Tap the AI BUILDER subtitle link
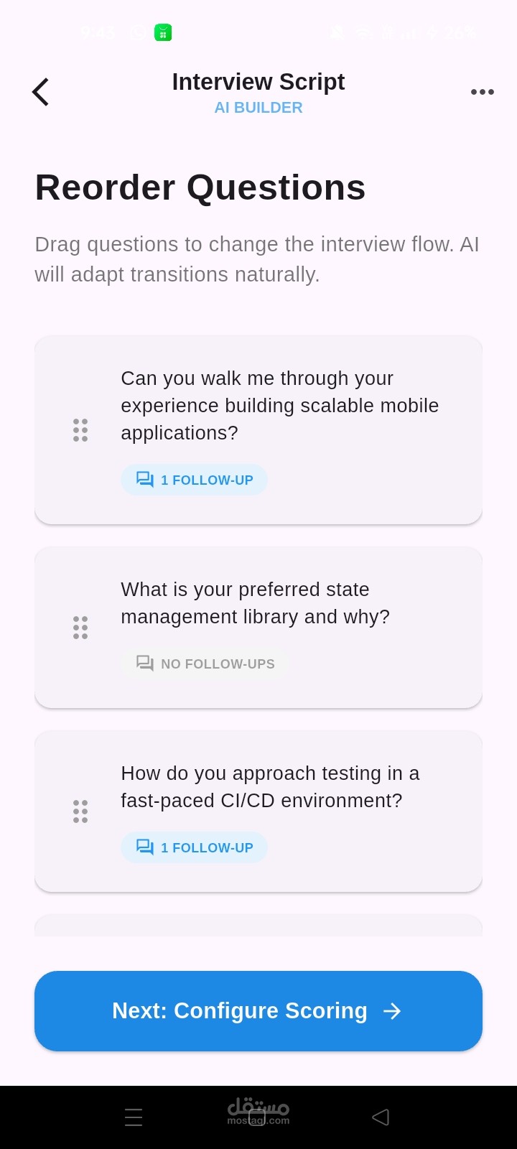The image size is (517, 1149). tap(258, 108)
